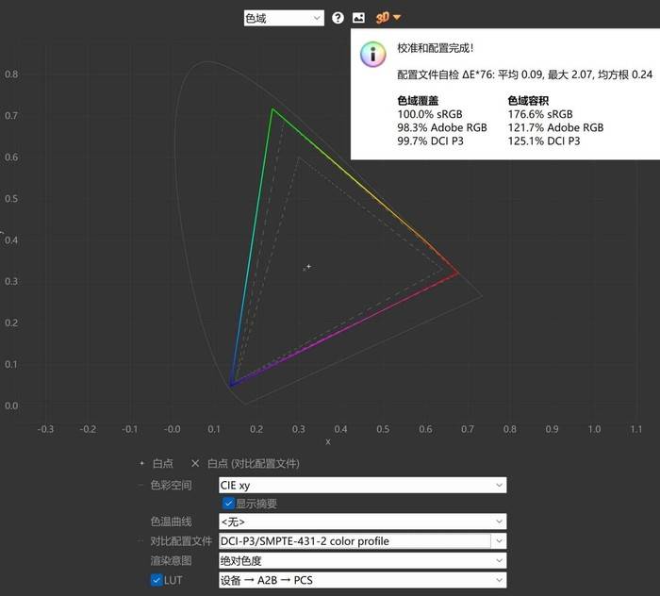Screen dimensions: 660x596
Task: Toggle the LUT checkbox
Action: tap(157, 580)
